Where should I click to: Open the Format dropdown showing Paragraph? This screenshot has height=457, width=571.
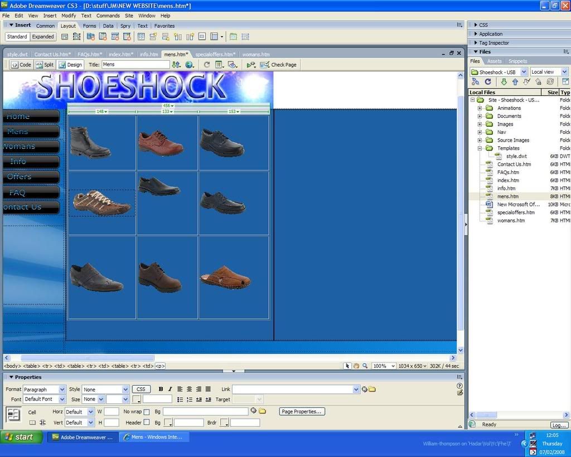(62, 389)
